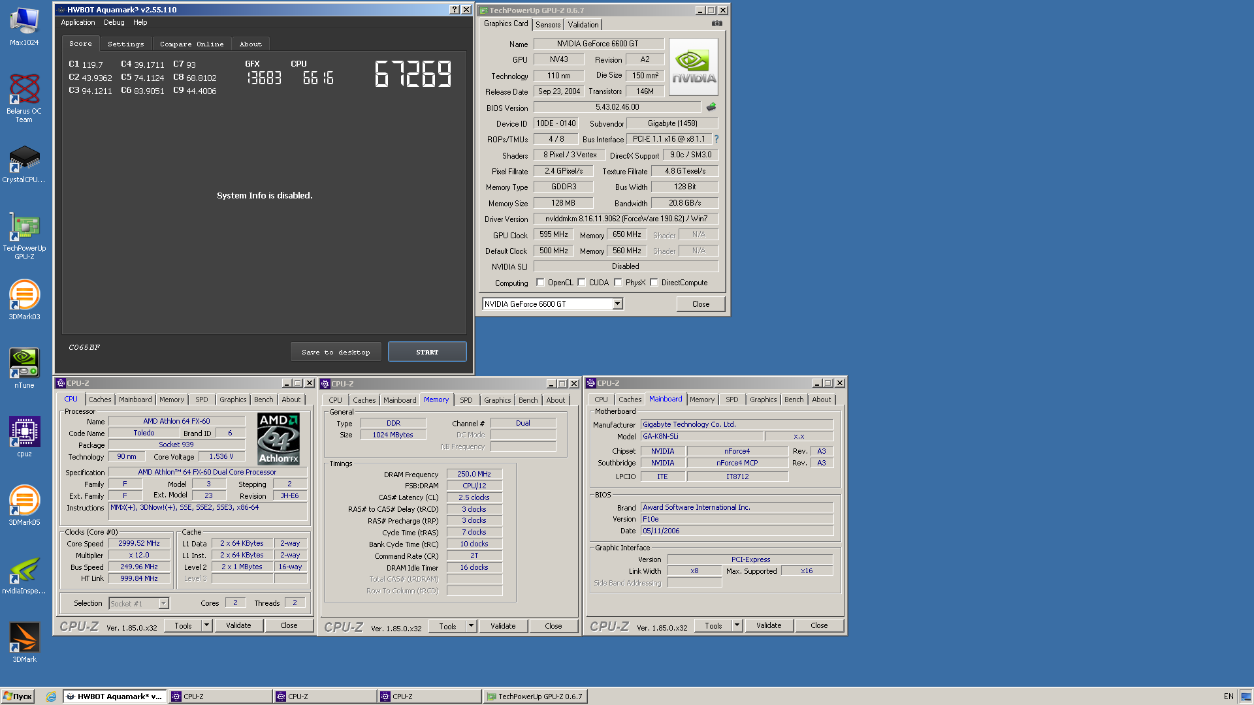
Task: Click the system tray network icon
Action: 1246,697
